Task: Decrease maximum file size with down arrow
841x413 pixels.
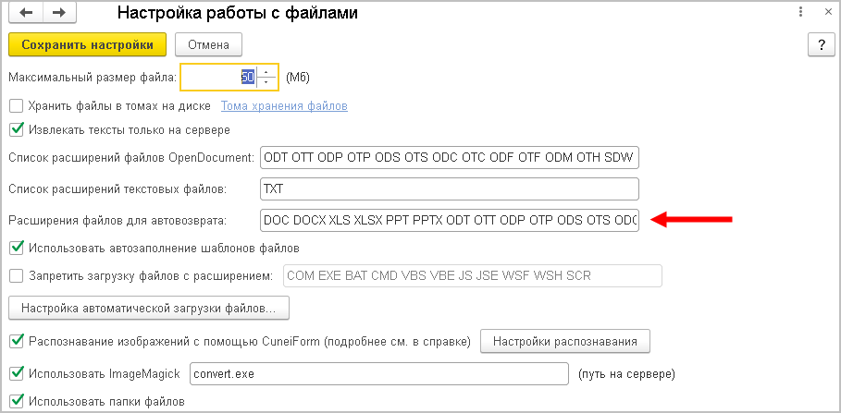Action: [266, 83]
